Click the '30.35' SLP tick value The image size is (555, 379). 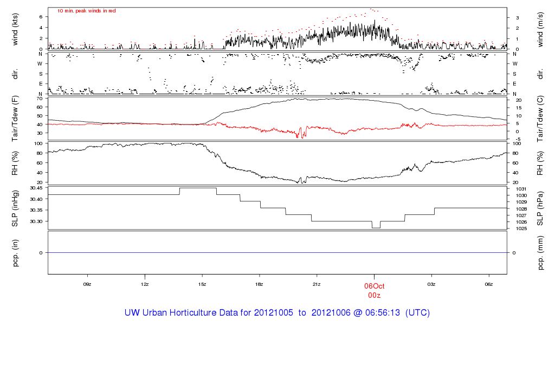[36, 211]
